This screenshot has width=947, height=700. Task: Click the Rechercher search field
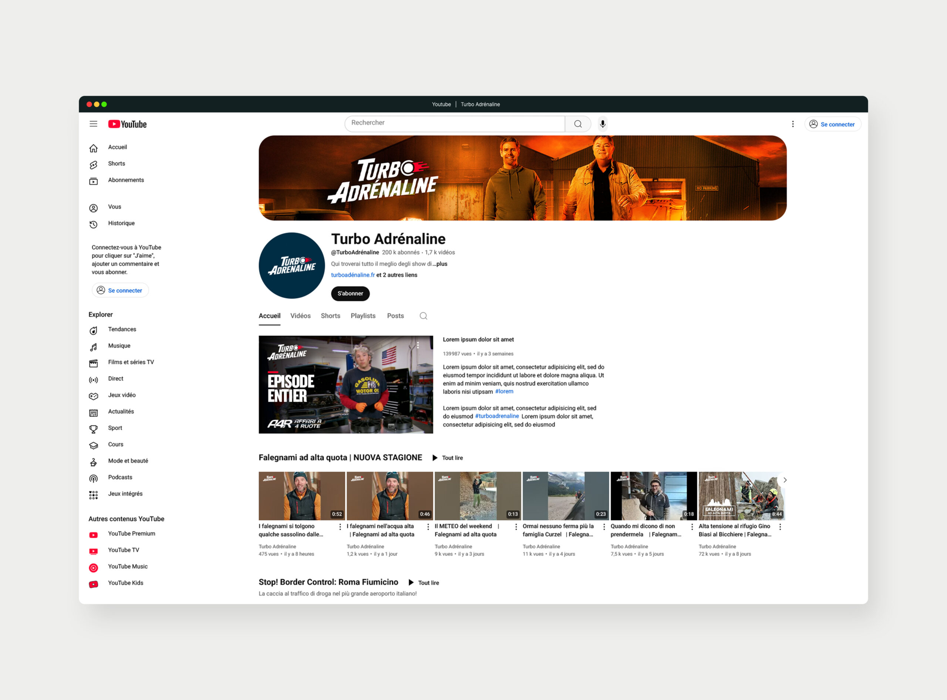tap(455, 124)
